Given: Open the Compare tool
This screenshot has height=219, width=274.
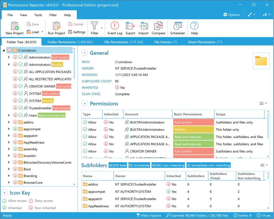Looking at the screenshot, I should (x=158, y=26).
